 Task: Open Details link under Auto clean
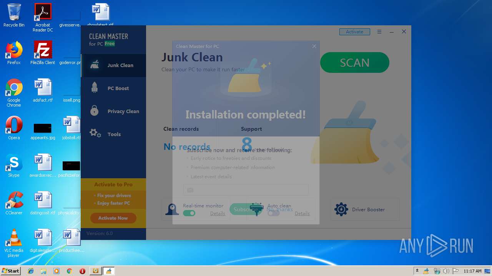302,214
